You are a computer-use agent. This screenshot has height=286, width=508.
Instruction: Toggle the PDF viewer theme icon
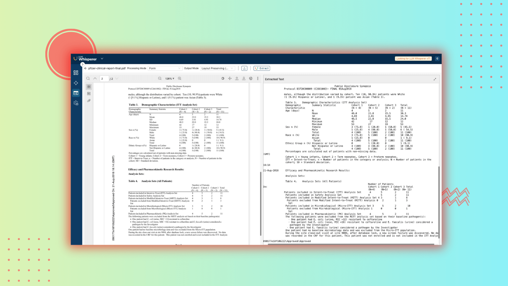click(223, 78)
